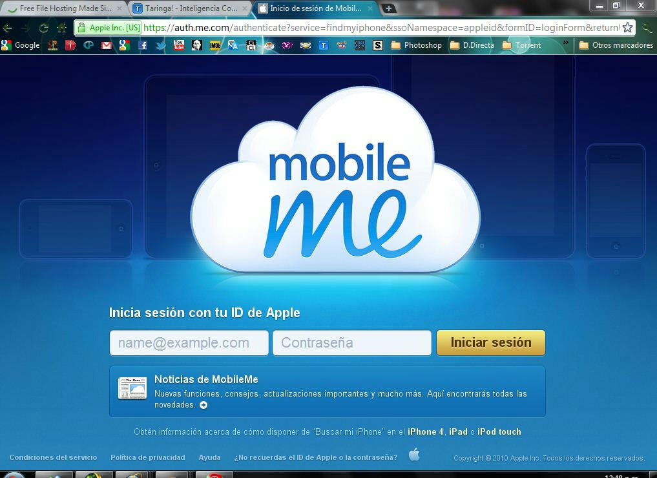The width and height of the screenshot is (657, 478).
Task: Bookmark this page with the star icon
Action: pos(627,28)
